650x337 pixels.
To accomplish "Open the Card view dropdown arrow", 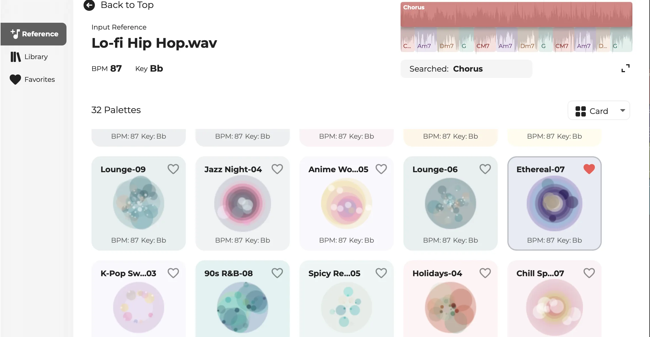I will tap(622, 111).
